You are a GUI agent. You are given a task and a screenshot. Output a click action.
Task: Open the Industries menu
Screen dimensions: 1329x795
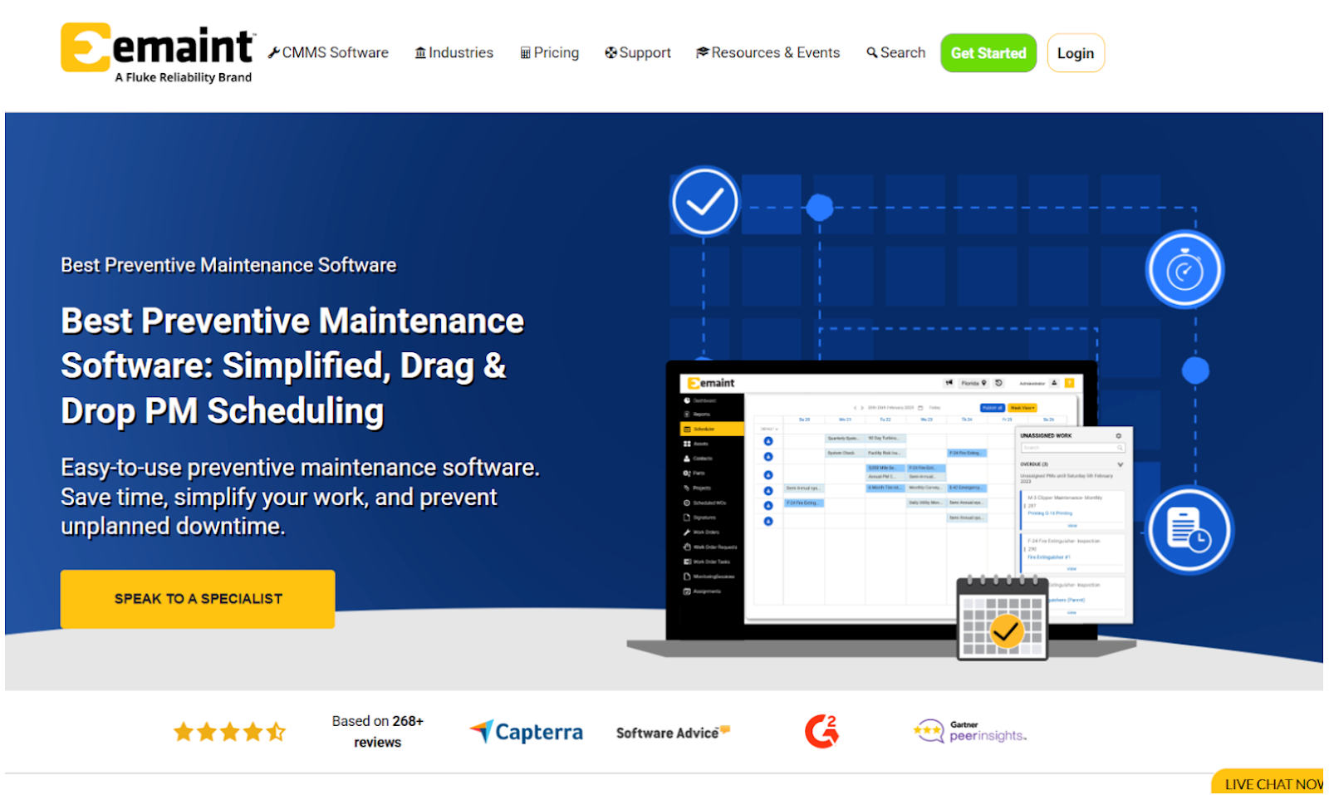point(454,52)
